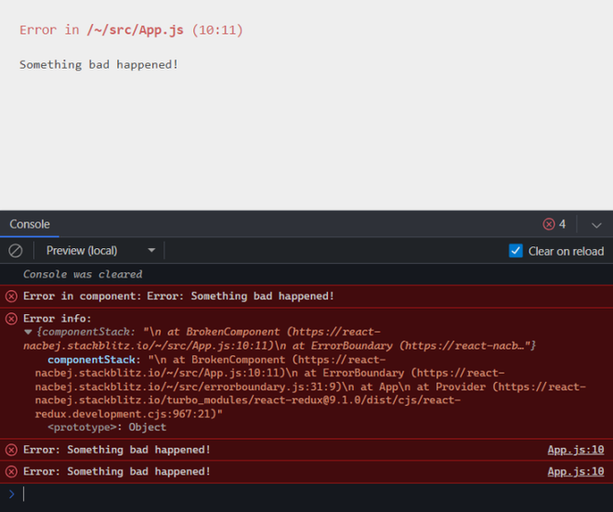
Task: Click the error icon on the last error row
Action: point(11,471)
